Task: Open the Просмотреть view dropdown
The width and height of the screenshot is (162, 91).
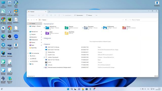Action: click(x=79, y=15)
